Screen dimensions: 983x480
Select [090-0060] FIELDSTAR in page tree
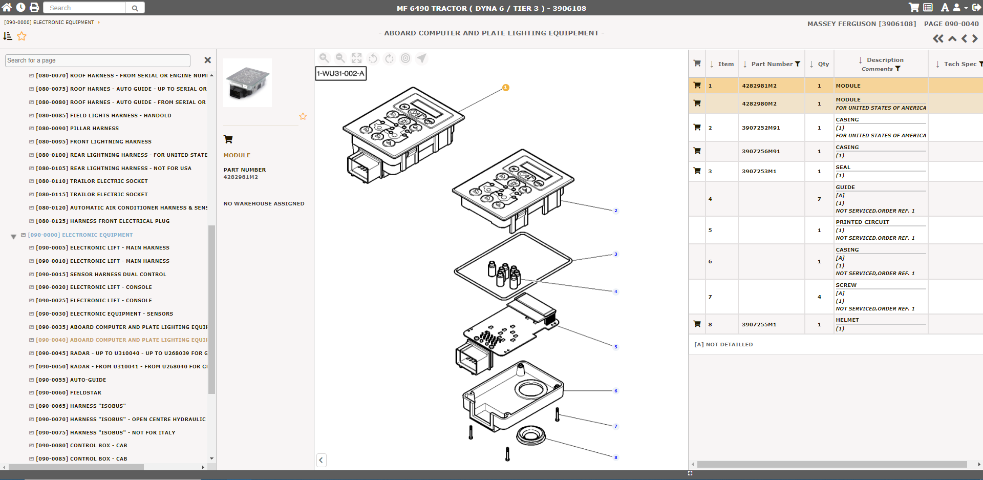pyautogui.click(x=85, y=393)
